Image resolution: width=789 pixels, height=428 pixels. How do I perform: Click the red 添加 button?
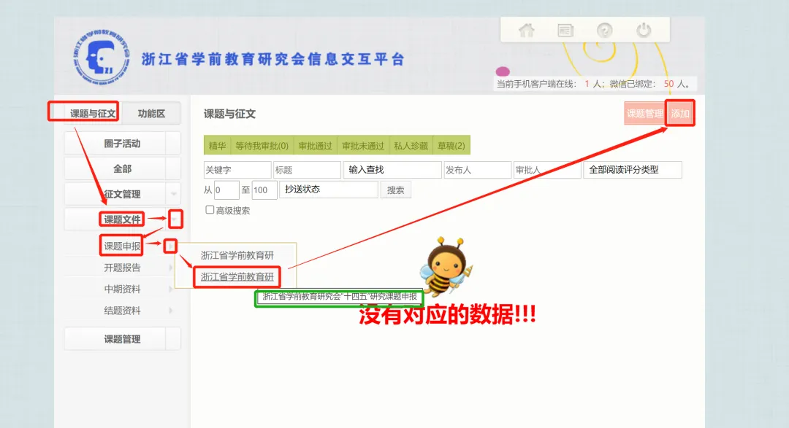tap(679, 114)
